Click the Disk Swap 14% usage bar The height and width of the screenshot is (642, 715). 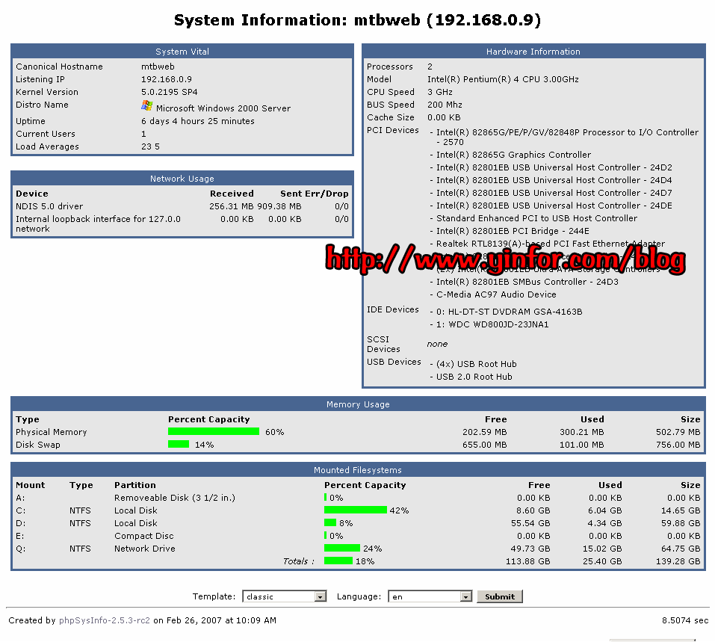click(179, 445)
